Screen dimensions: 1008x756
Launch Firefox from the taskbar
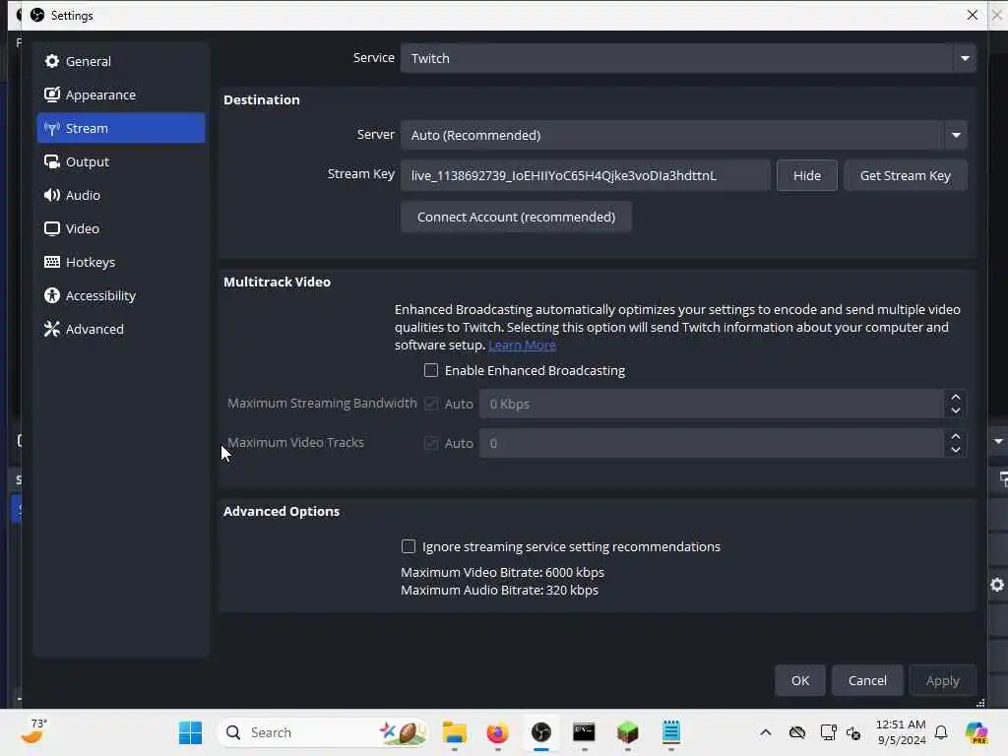pyautogui.click(x=497, y=732)
